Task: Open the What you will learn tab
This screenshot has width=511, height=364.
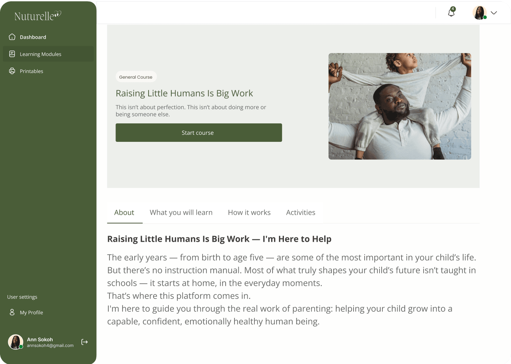Action: tap(181, 213)
